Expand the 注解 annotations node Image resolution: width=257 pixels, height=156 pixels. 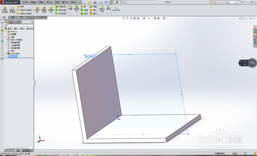tap(6, 37)
